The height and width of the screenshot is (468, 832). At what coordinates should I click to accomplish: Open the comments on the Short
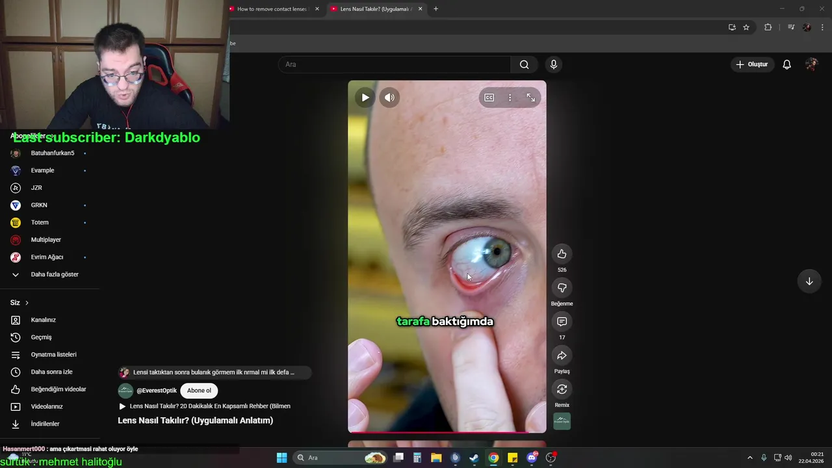click(x=562, y=322)
